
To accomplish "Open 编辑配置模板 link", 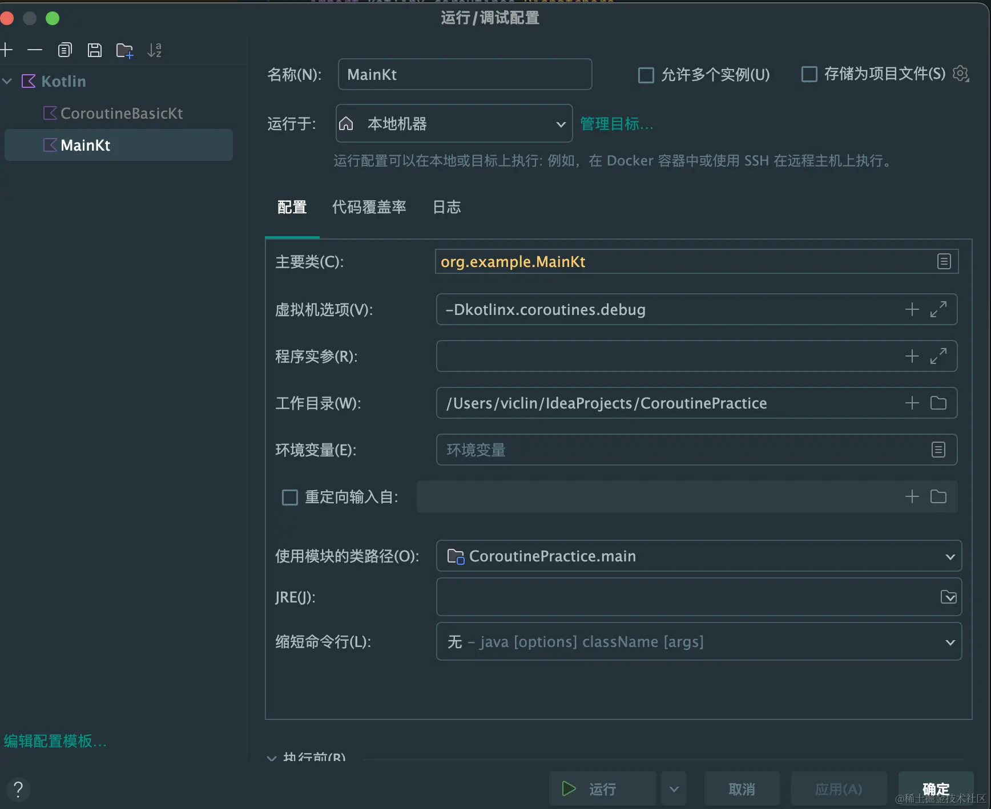I will point(55,741).
